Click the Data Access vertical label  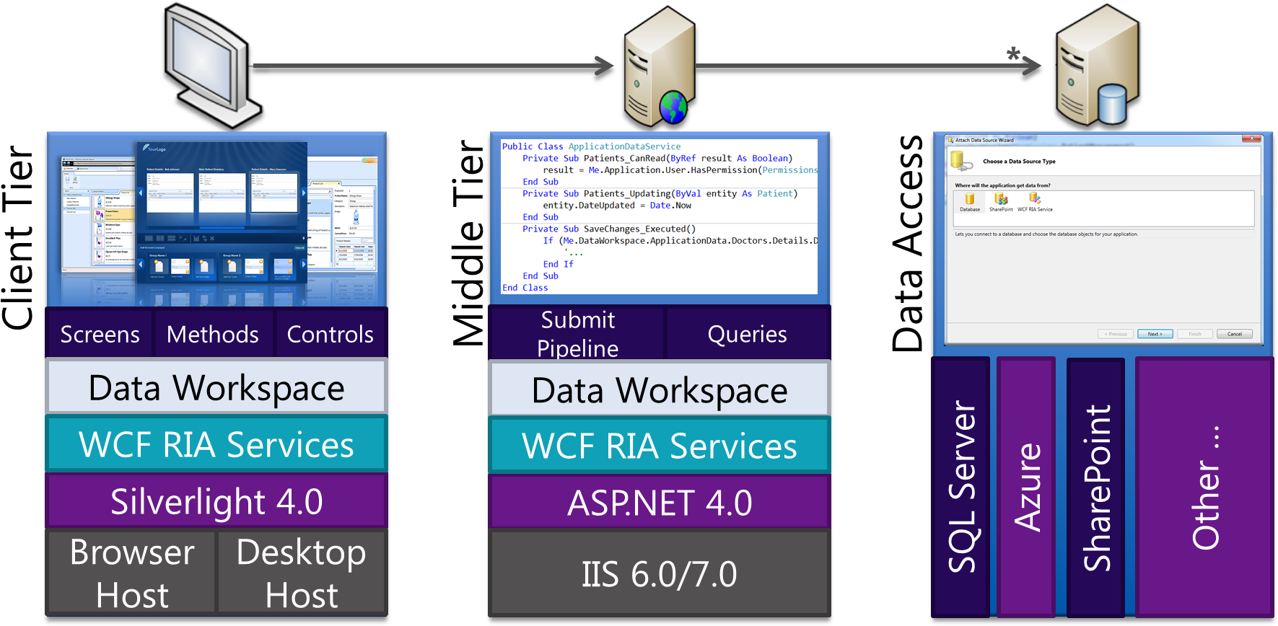(907, 243)
